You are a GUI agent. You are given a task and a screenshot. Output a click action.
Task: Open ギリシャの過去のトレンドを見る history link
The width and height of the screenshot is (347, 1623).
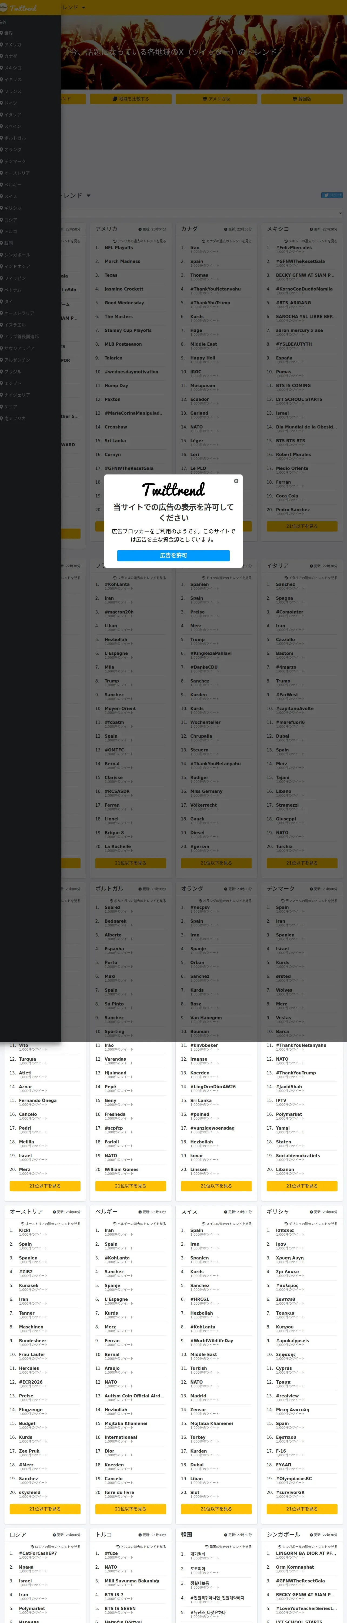[x=311, y=1223]
